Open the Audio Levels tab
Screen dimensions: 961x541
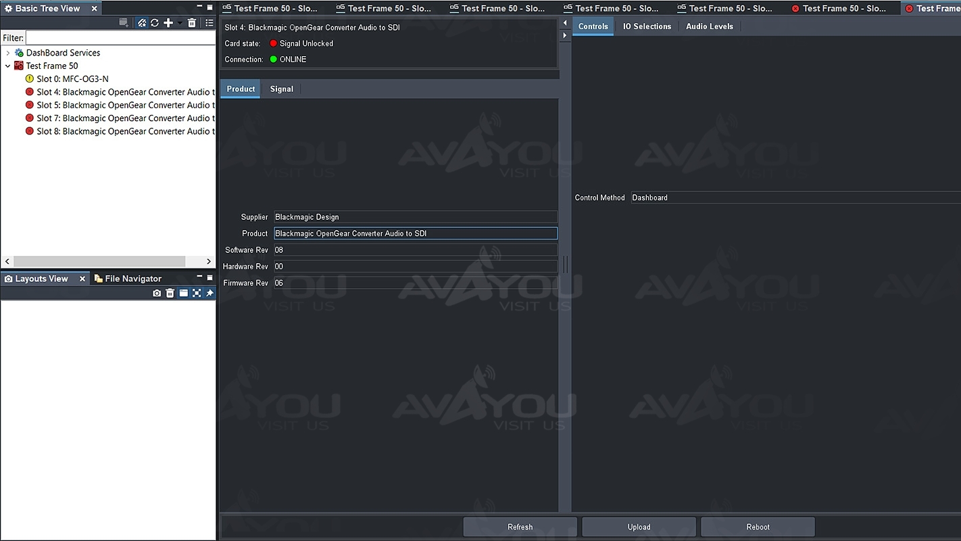(x=709, y=26)
